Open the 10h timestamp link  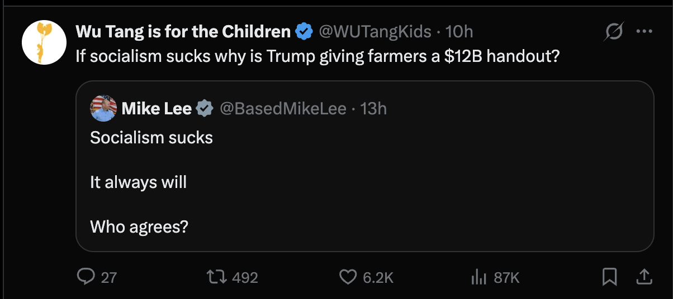(x=459, y=32)
